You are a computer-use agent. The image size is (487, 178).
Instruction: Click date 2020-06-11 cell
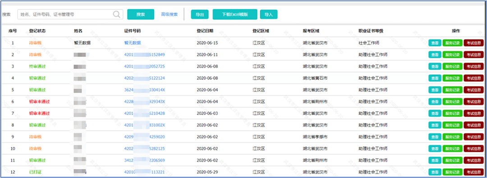(207, 55)
